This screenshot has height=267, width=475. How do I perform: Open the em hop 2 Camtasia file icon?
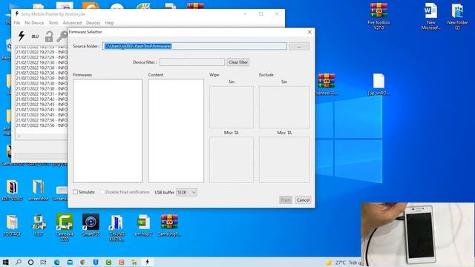coord(143,225)
